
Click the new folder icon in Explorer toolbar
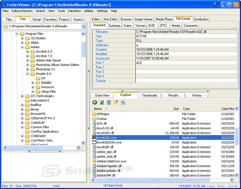point(116,102)
